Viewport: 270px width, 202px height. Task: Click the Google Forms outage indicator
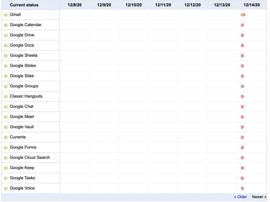coord(242,148)
